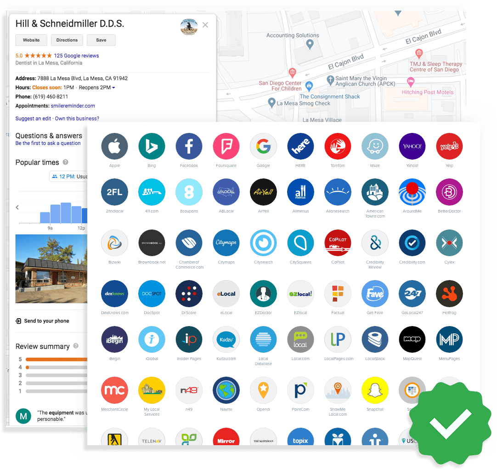
Task: Open the MapQuest icon
Action: 412,339
